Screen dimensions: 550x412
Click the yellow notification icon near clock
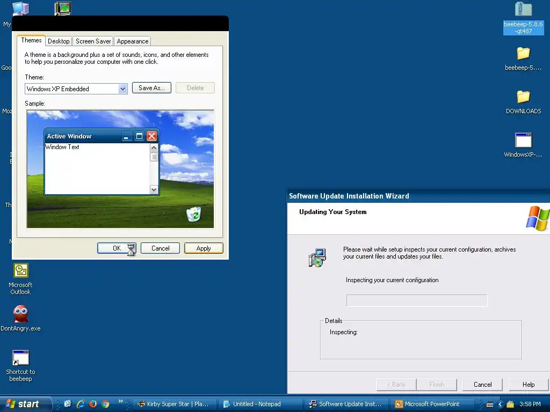pyautogui.click(x=510, y=404)
